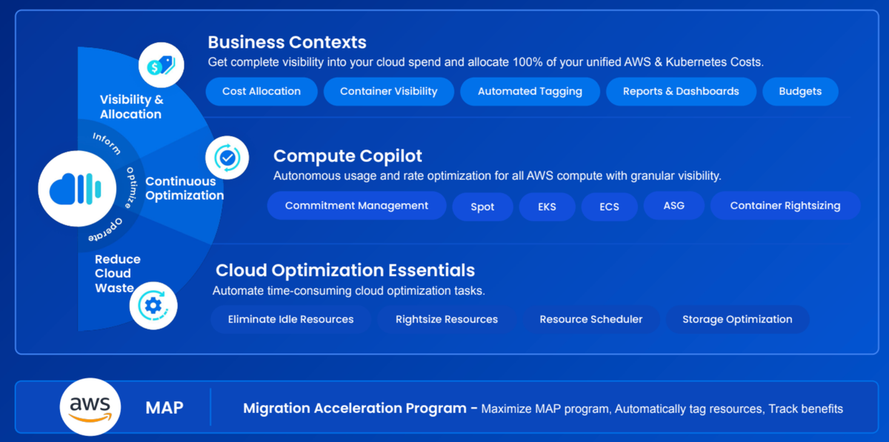The image size is (889, 442).
Task: Open Container Rightsizing
Action: (x=785, y=206)
